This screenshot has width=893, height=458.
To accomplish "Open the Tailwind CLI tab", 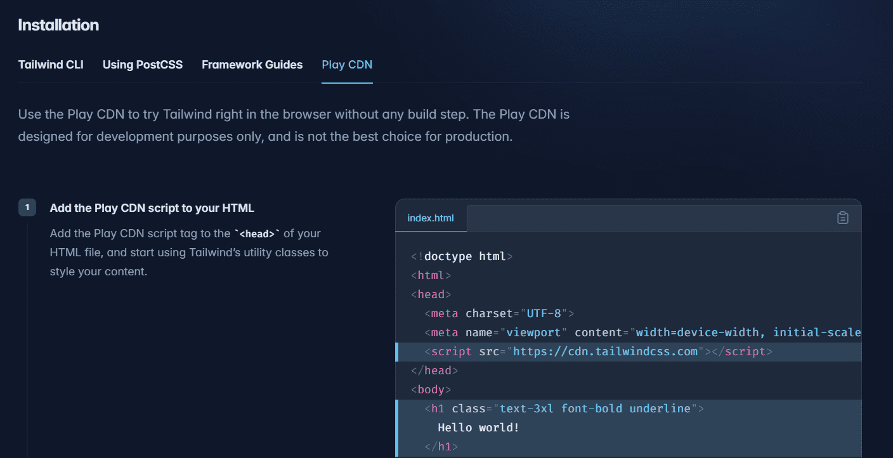I will click(x=51, y=65).
